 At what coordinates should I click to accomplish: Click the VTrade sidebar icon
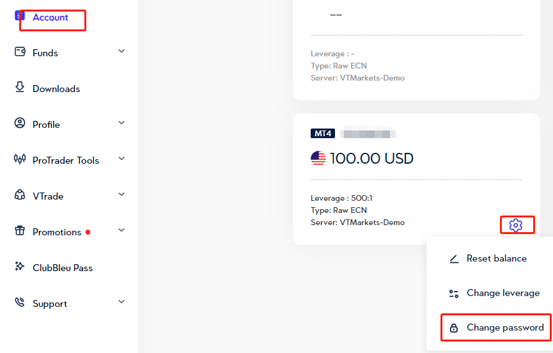20,195
